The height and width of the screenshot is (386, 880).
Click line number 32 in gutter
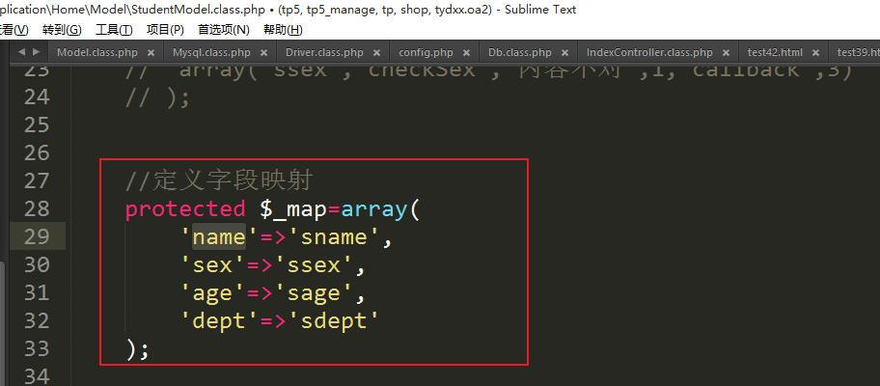(x=37, y=321)
